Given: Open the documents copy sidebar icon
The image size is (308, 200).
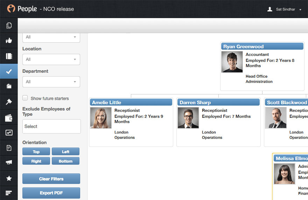Looking at the screenshot, I should 9,26.
